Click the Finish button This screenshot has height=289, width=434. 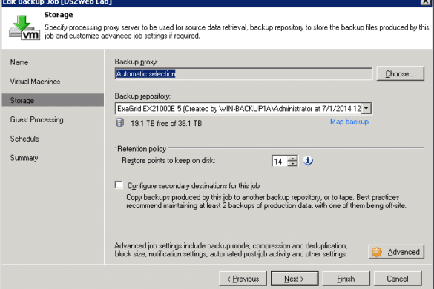pyautogui.click(x=346, y=279)
